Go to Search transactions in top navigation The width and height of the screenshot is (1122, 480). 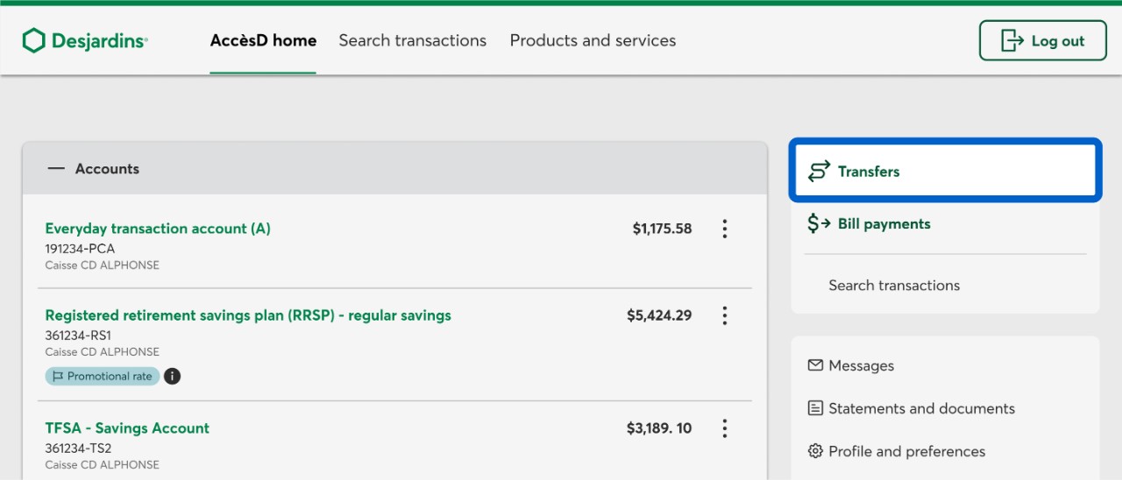click(412, 40)
